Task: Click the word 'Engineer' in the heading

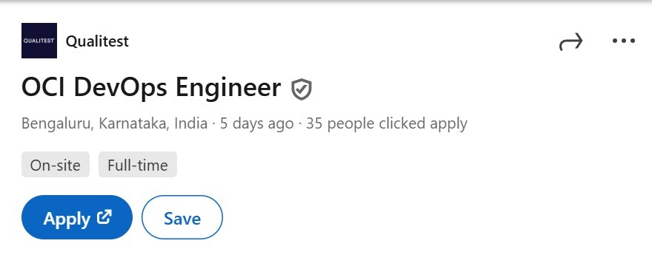Action: [x=228, y=89]
